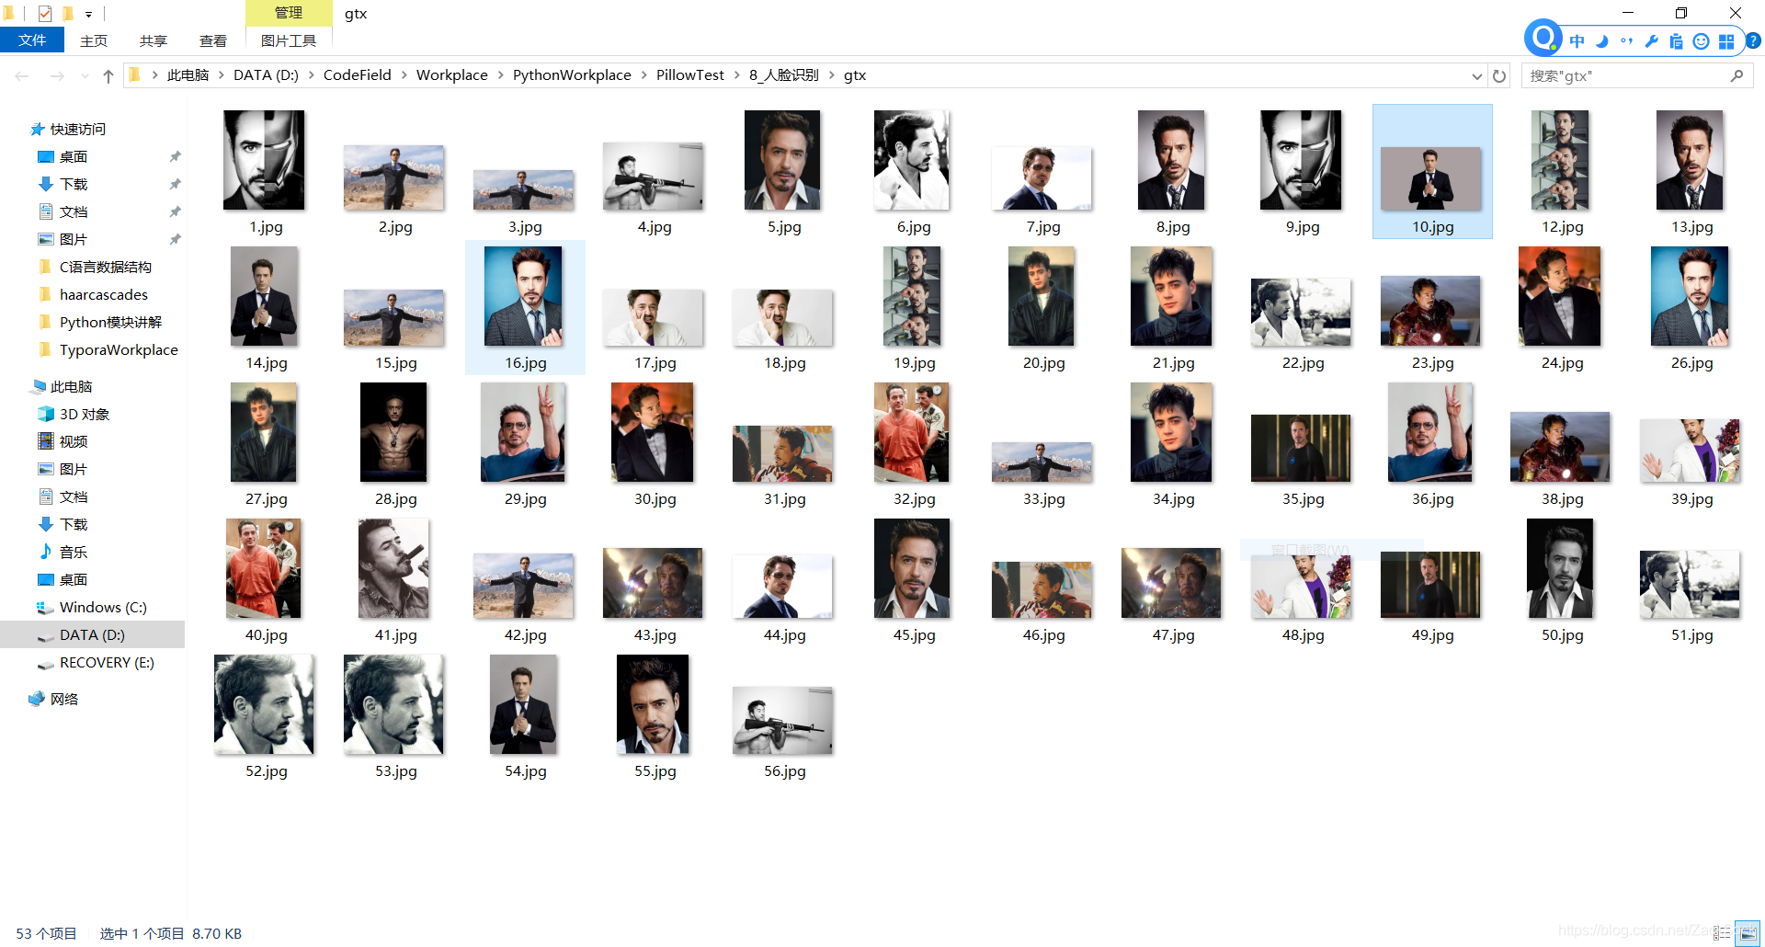Viewport: 1765px width, 947px height.
Task: Click the IME wrench settings icon
Action: (x=1652, y=40)
